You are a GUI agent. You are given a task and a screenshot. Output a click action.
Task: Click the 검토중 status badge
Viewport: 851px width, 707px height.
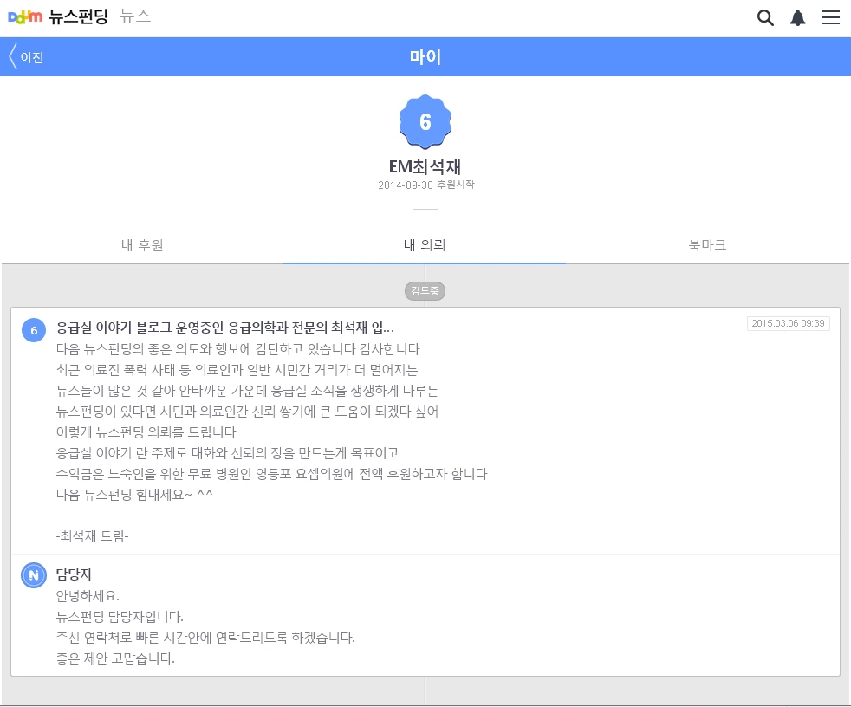point(425,290)
